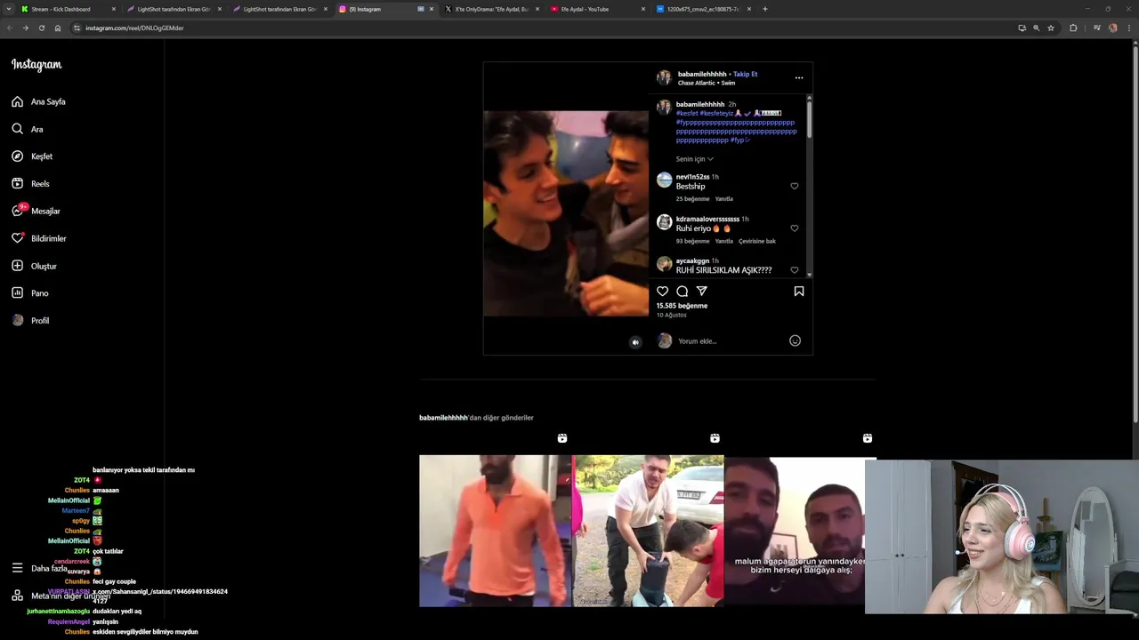
Task: Open reel thumbnail of man in orange shirt
Action: click(495, 532)
